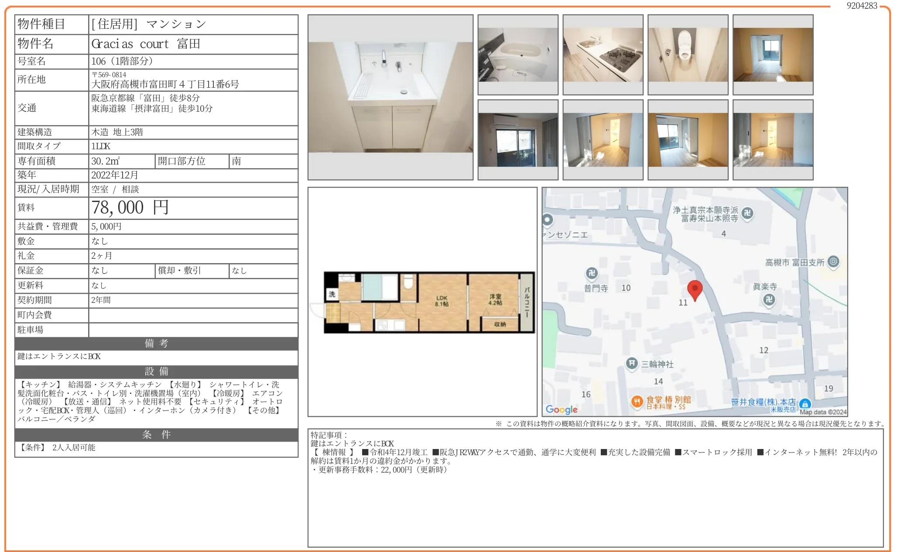The width and height of the screenshot is (897, 552).
Task: Click the document number 9204283
Action: click(862, 6)
